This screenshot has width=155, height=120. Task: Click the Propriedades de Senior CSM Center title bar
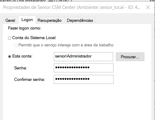(72, 7)
